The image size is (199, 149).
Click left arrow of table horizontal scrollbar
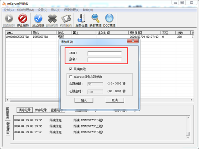point(8,100)
